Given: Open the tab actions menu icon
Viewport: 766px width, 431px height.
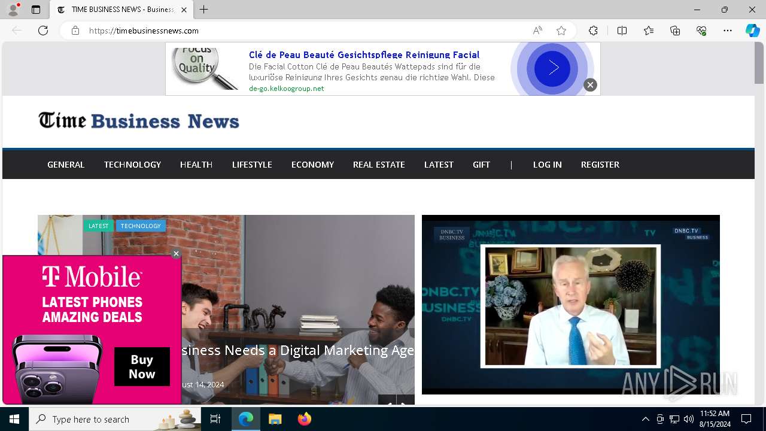Looking at the screenshot, I should [x=36, y=10].
